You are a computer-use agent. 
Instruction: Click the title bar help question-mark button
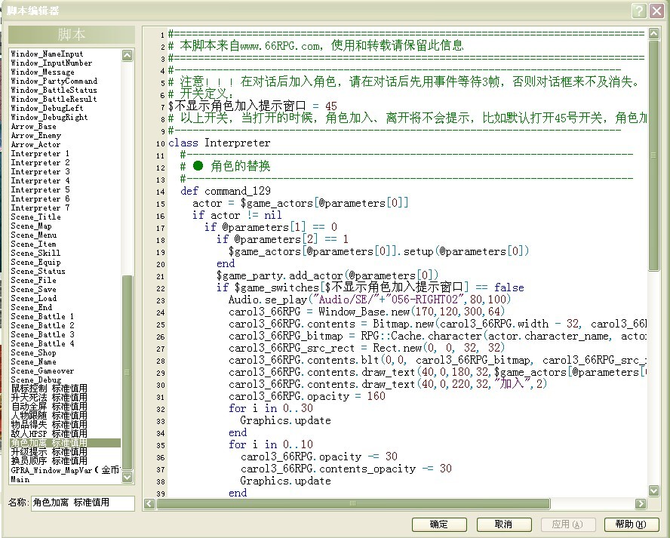click(x=639, y=11)
